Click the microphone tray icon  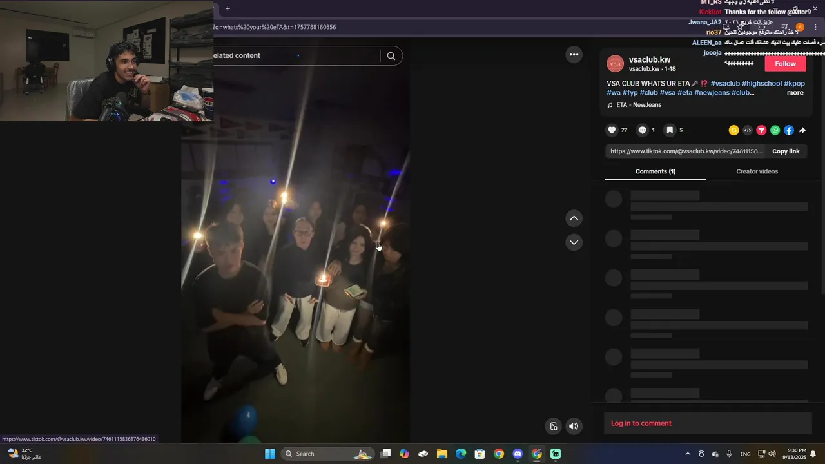coord(729,454)
